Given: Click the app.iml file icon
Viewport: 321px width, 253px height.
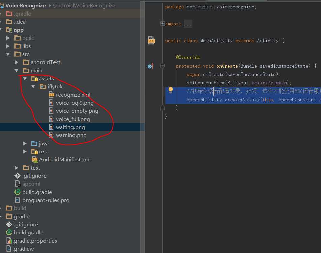Looking at the screenshot, I should pyautogui.click(x=18, y=184).
